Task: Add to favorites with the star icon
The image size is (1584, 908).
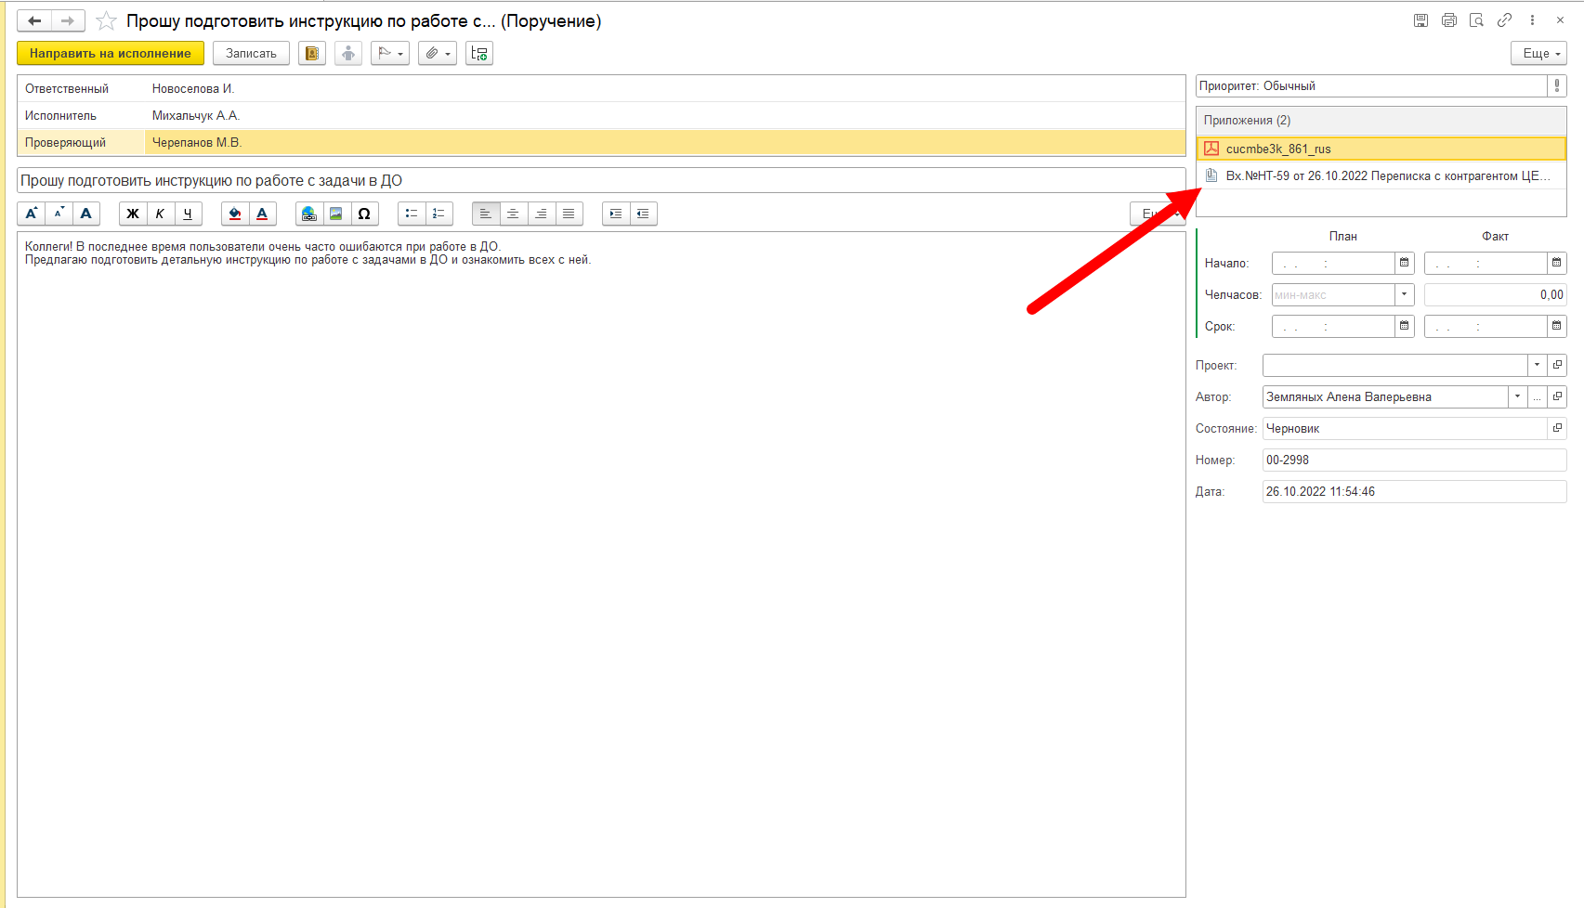Action: [107, 20]
